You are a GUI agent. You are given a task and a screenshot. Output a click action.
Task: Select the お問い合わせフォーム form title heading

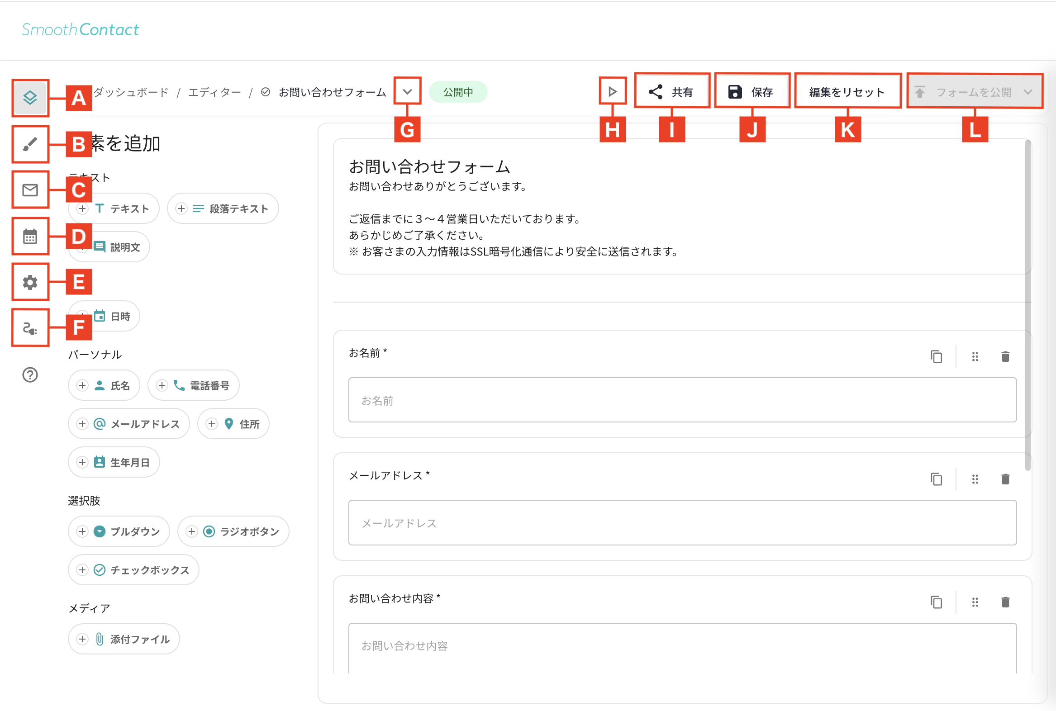click(x=429, y=167)
